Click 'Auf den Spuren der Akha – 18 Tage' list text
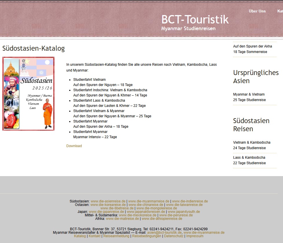 (x=101, y=127)
